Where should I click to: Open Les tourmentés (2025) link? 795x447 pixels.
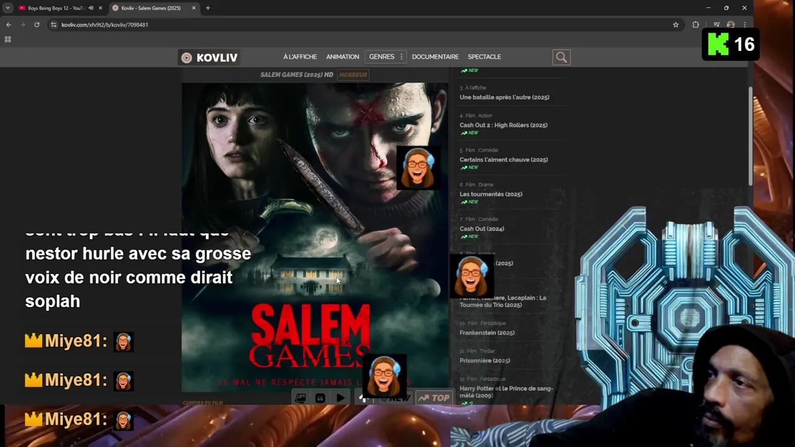(x=491, y=194)
